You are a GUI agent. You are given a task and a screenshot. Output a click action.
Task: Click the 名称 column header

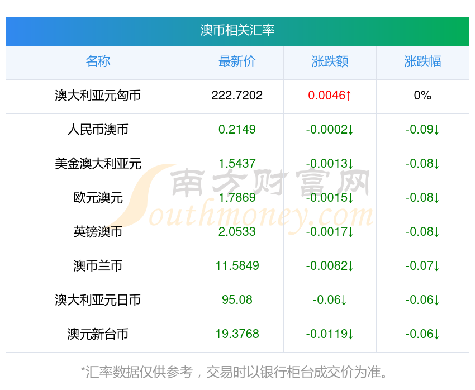pos(98,61)
